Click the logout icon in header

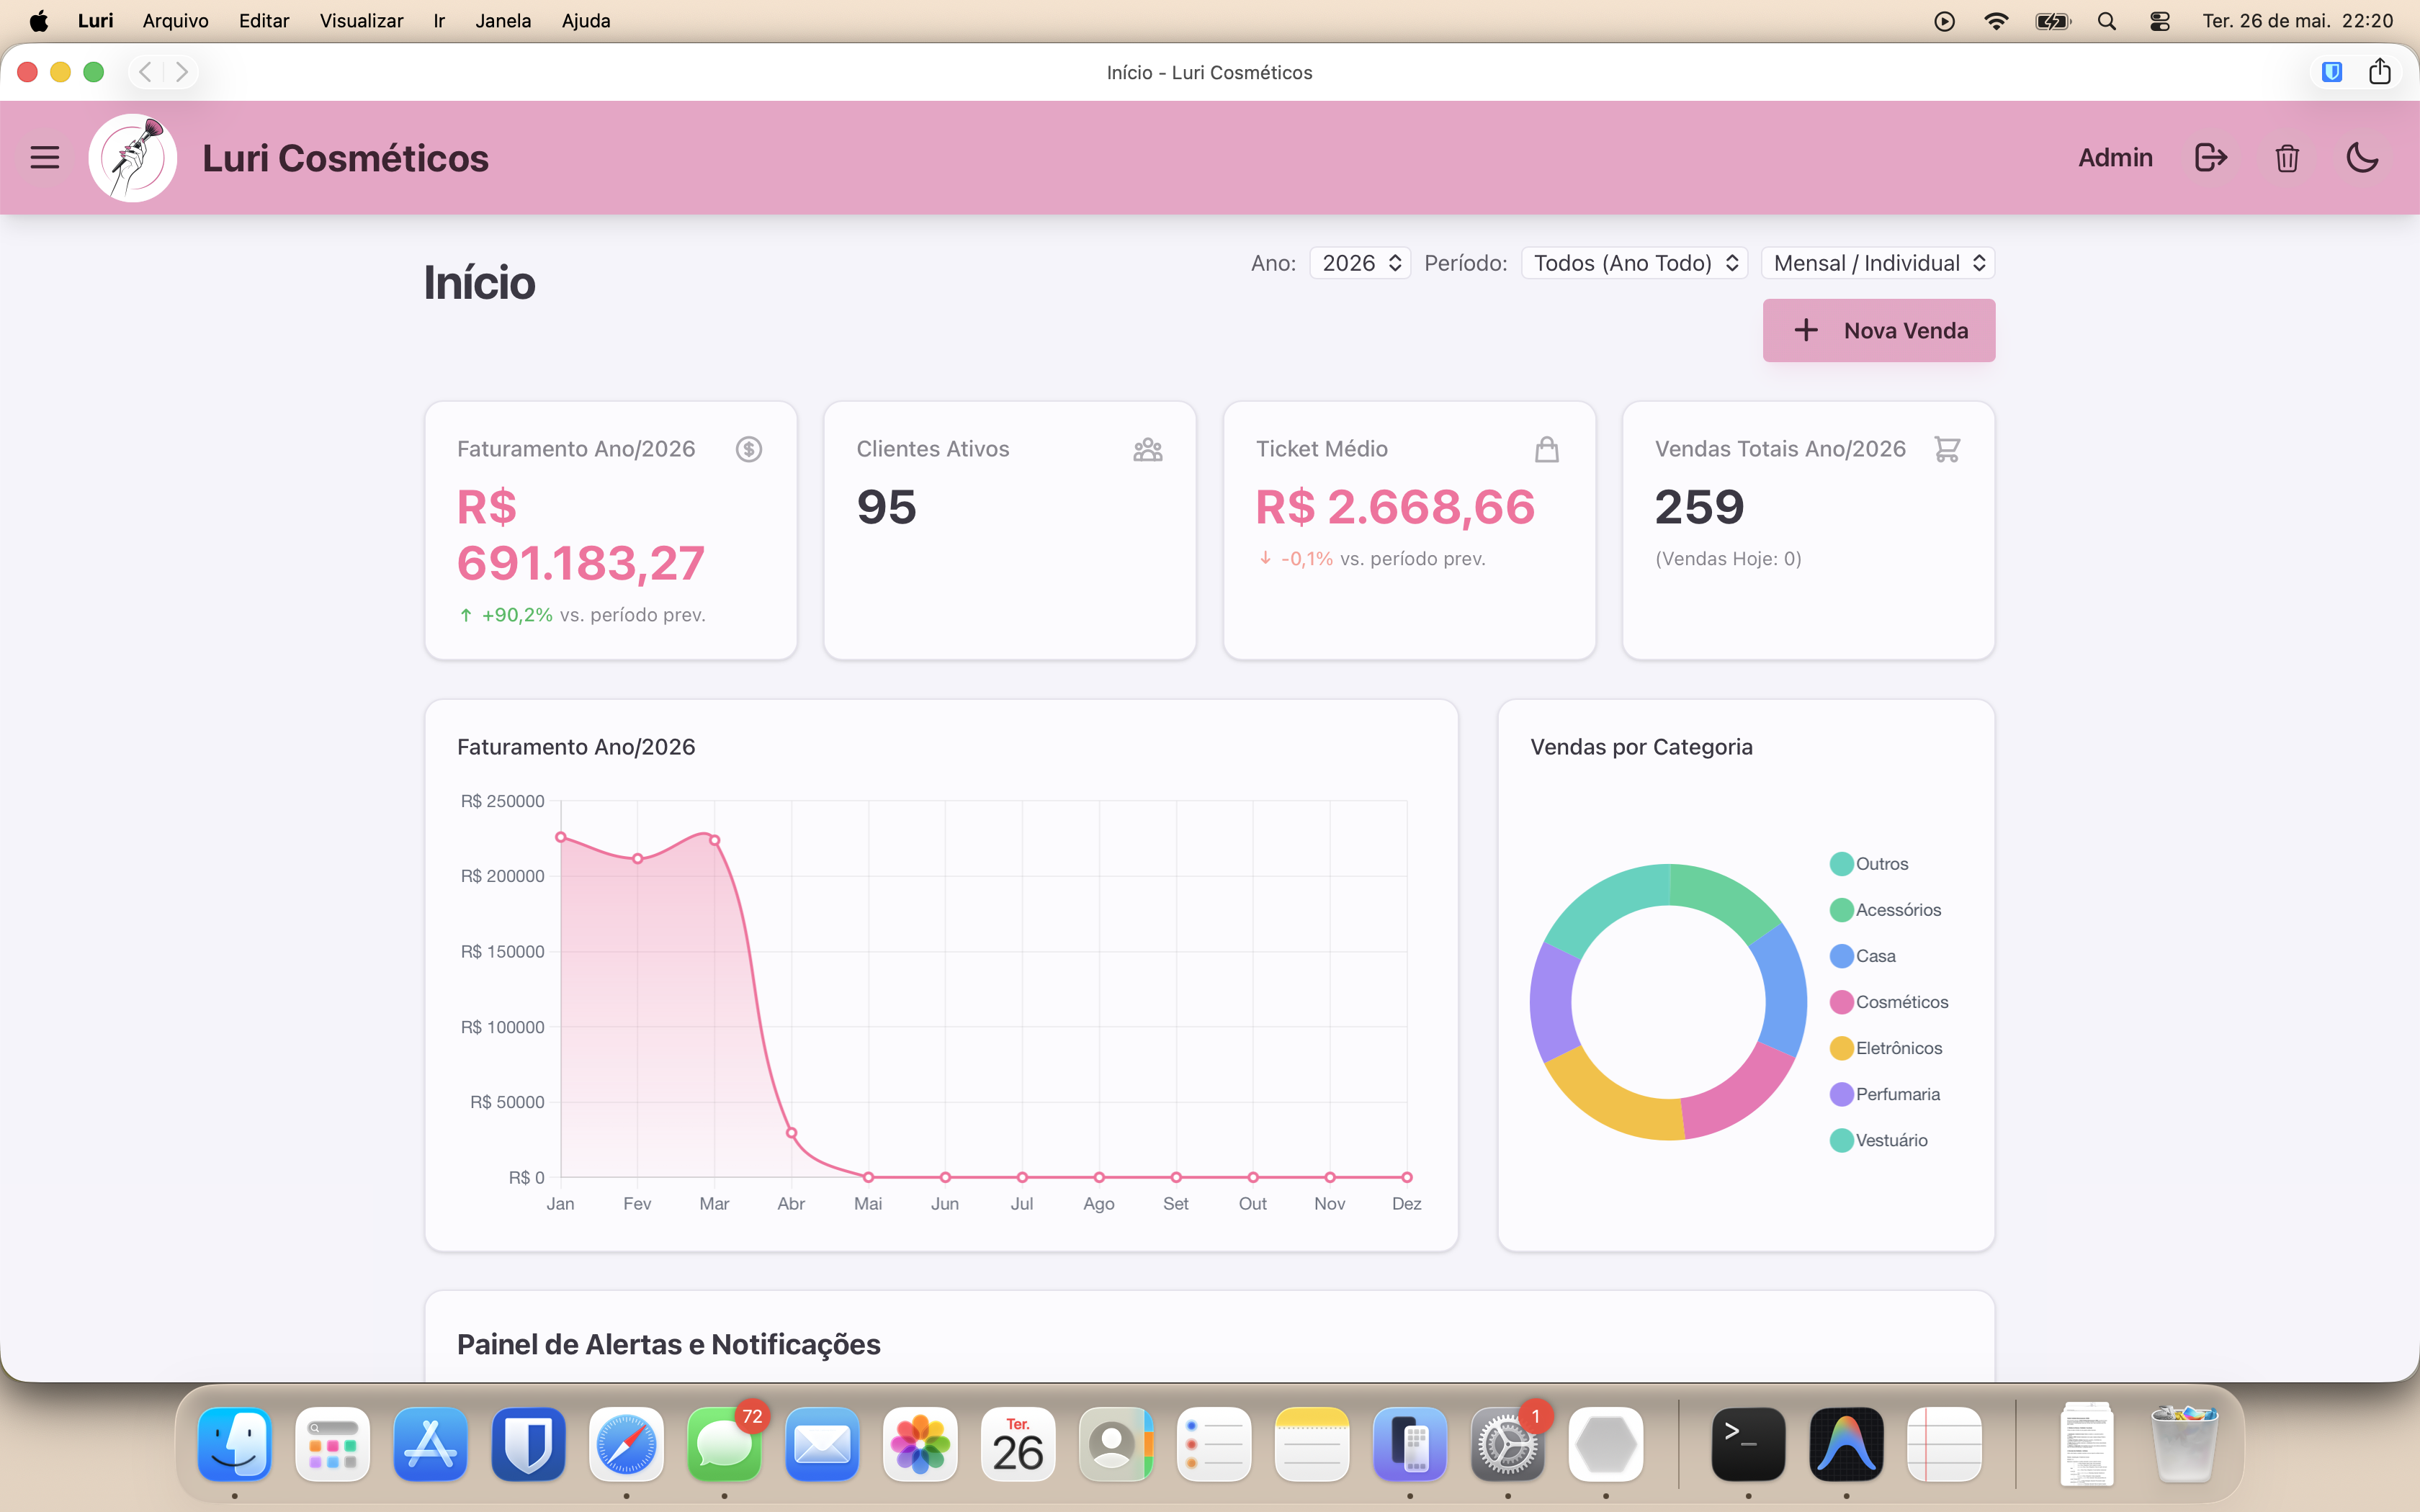[2211, 157]
